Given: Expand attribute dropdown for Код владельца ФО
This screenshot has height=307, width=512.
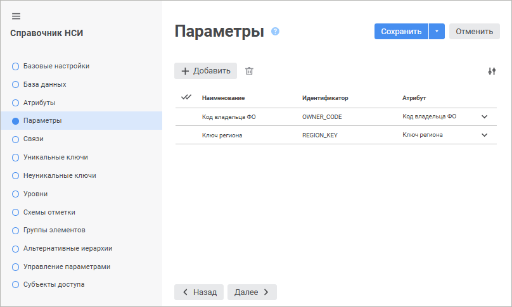Looking at the screenshot, I should [x=484, y=116].
